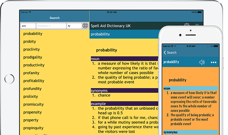Click the Search title on iPad

(x=54, y=18)
